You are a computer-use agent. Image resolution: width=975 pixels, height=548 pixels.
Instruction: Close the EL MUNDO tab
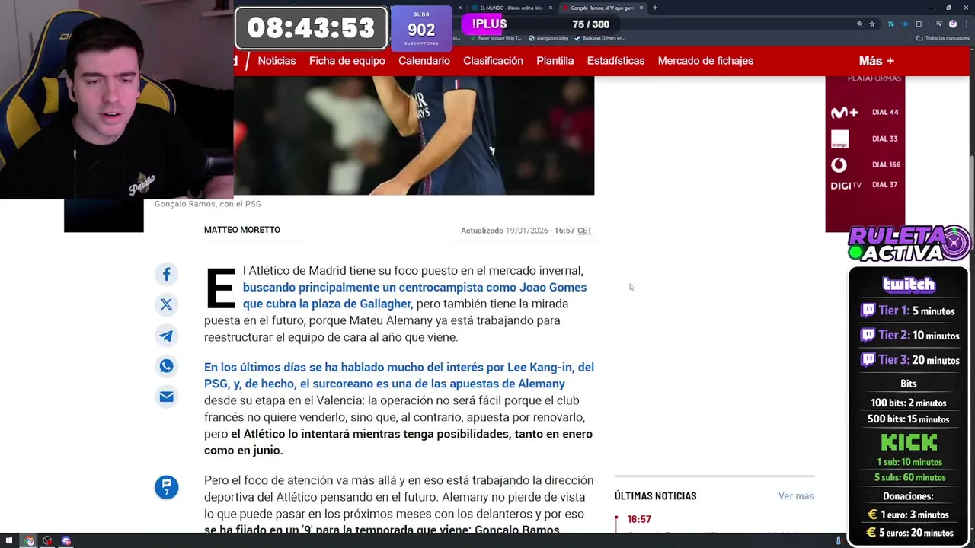pyautogui.click(x=551, y=8)
